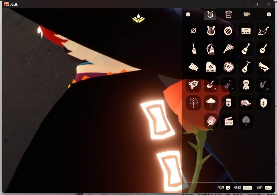The width and height of the screenshot is (277, 195).
Task: Select the harp instrument in the grid
Action: pyautogui.click(x=211, y=31)
